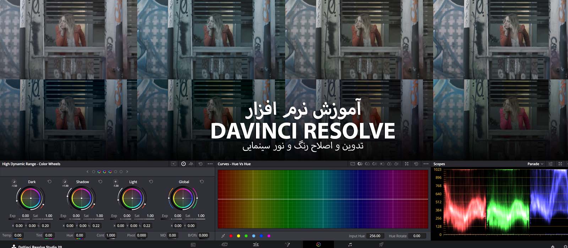Switch to the Fairlight page tab
The width and height of the screenshot is (568, 248).
point(350,245)
